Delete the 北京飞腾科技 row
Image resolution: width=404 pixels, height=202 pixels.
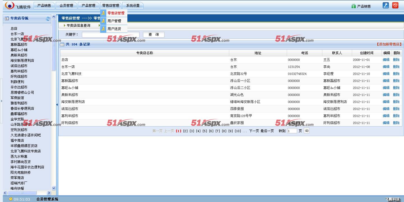pyautogui.click(x=396, y=74)
